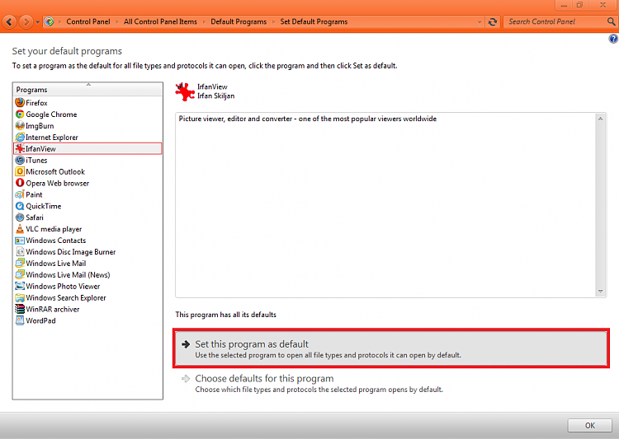Click Set Default Programs breadcrumb

(x=314, y=21)
